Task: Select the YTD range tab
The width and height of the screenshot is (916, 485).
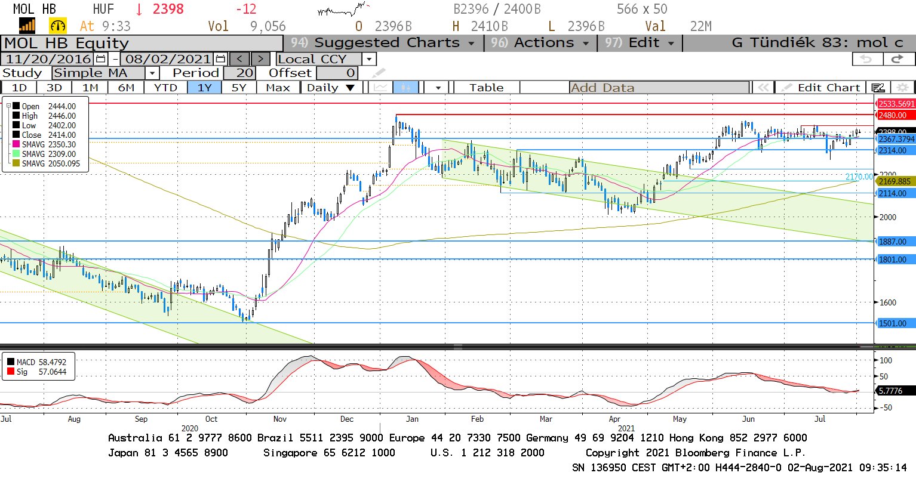Action: (165, 88)
